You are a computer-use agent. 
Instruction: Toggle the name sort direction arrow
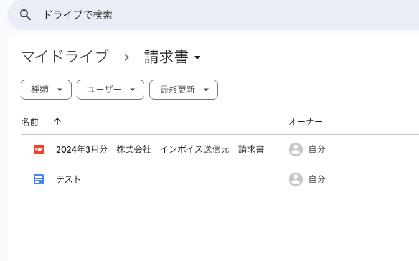[x=57, y=122]
